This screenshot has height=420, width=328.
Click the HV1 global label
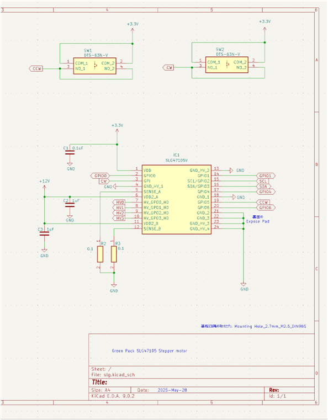[119, 208]
